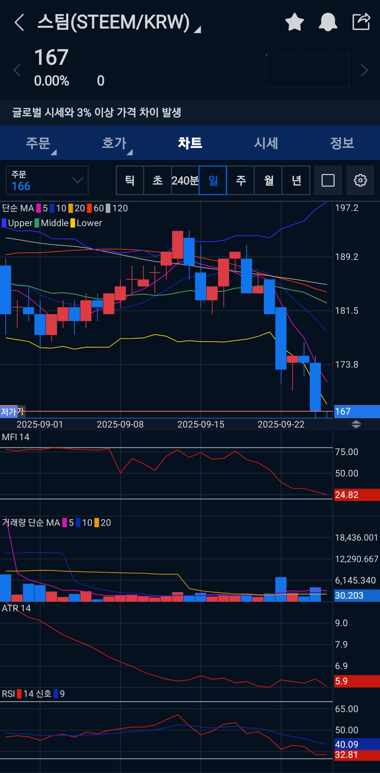The width and height of the screenshot is (380, 773).
Task: Go to previous coin arrow
Action: [x=17, y=70]
